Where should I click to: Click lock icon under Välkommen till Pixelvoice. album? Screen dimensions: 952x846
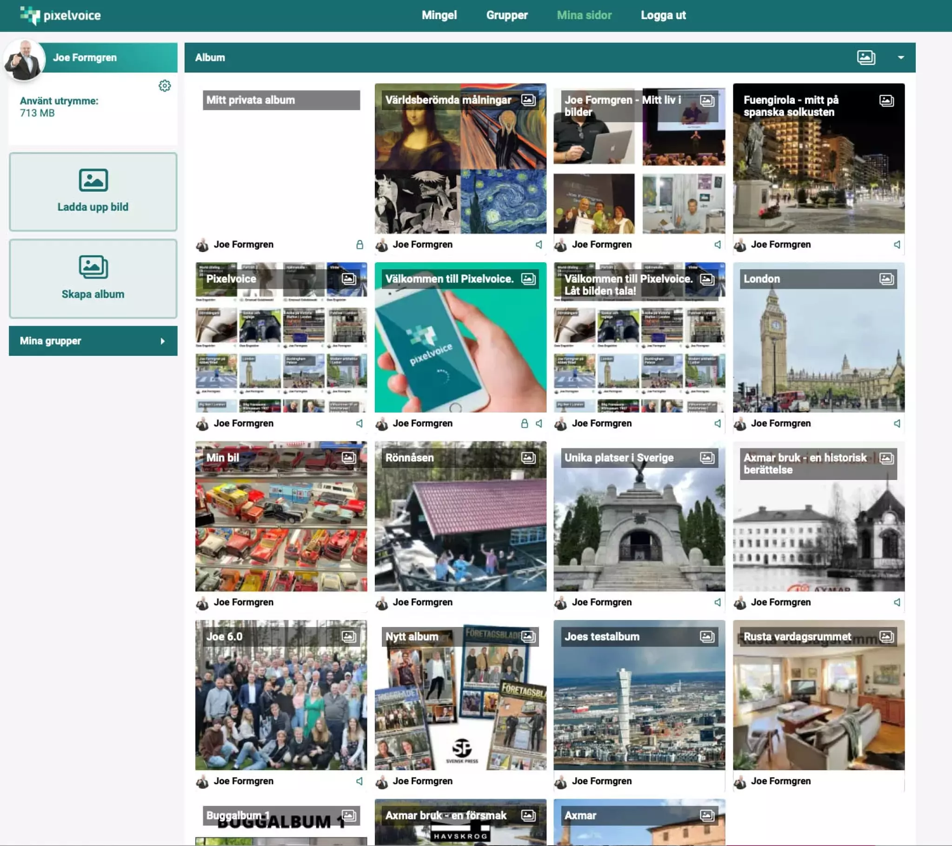[525, 424]
